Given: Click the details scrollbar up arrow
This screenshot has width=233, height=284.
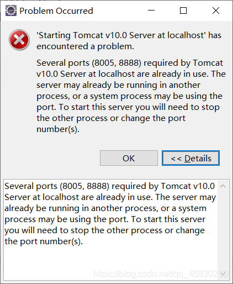Looking at the screenshot, I should click(223, 186).
